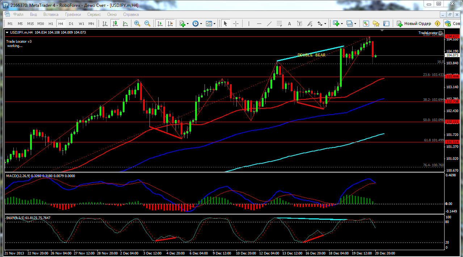Open the Вид menu
Viewport: 463px width, 257px height.
[x=33, y=14]
